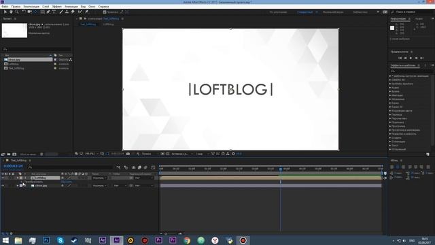Switch to the Loftblog composition tab in viewer

coord(109,24)
